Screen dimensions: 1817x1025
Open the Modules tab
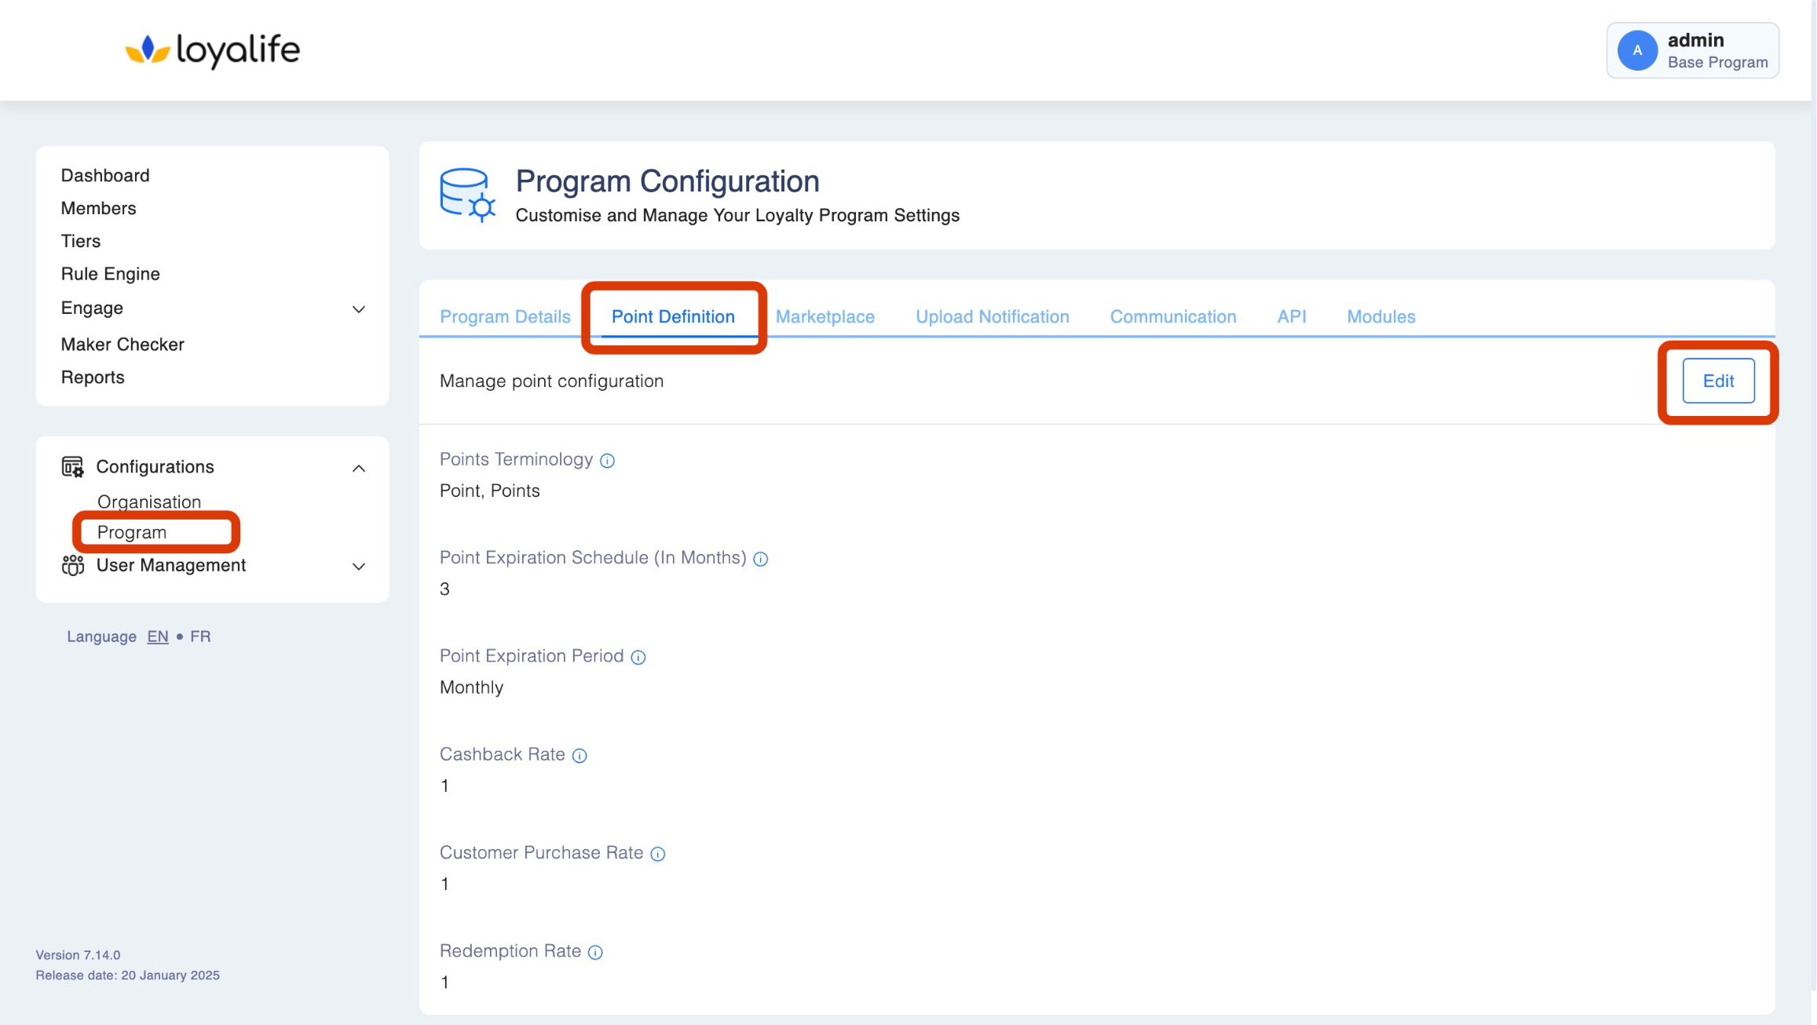click(x=1380, y=316)
